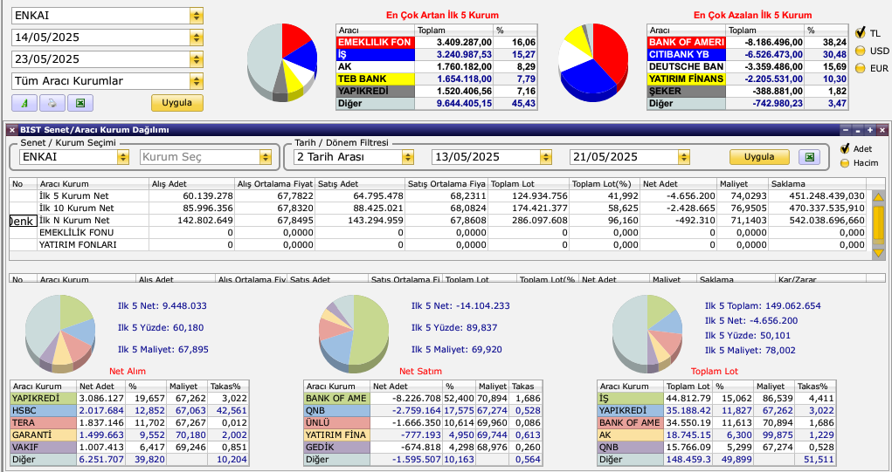Click Ilk 5 Net: 9.448.033 label
Viewport: 892px width, 472px height.
click(162, 305)
